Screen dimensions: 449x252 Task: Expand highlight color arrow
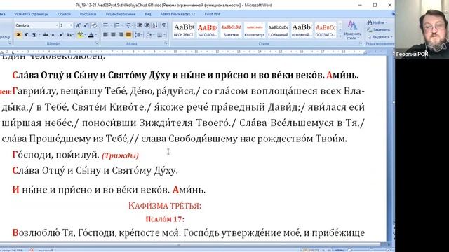[x=85, y=35]
